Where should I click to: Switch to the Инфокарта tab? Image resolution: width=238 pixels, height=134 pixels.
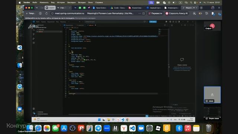tap(172, 8)
